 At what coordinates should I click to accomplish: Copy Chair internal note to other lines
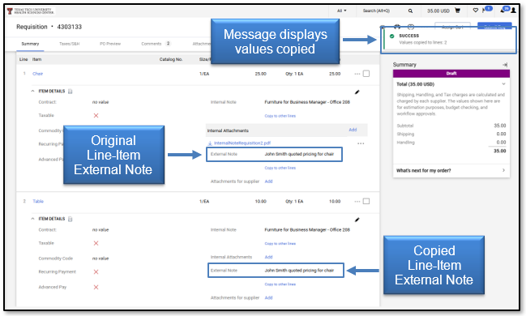[280, 116]
